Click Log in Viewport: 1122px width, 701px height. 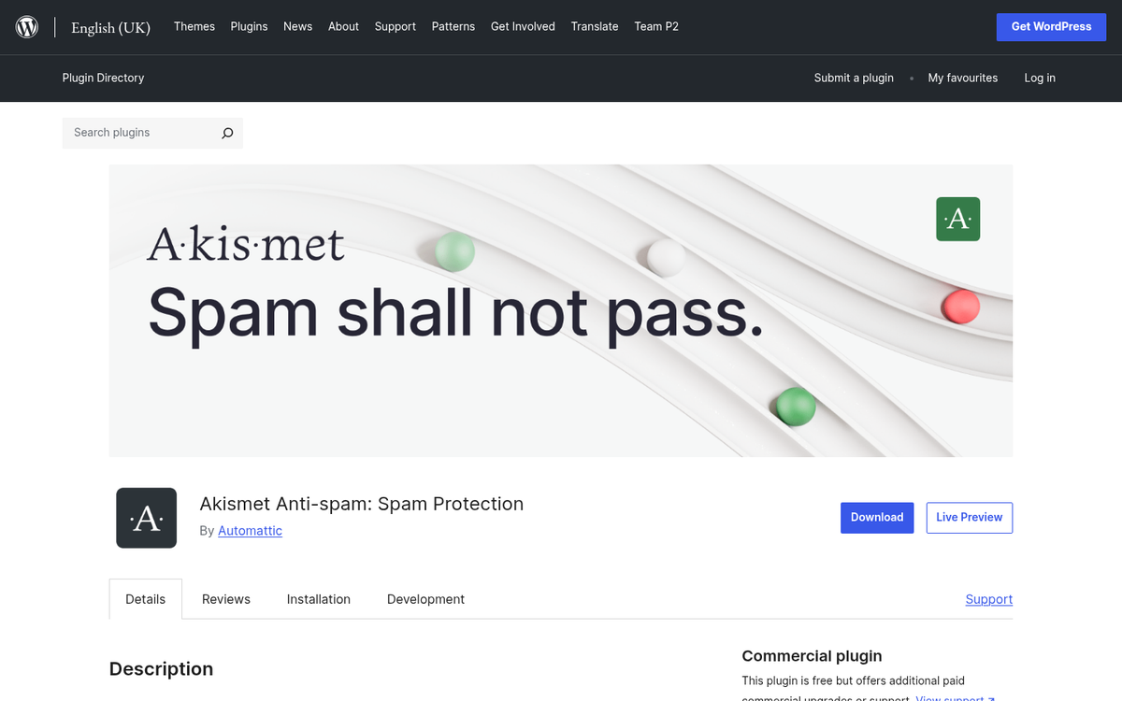[1040, 79]
